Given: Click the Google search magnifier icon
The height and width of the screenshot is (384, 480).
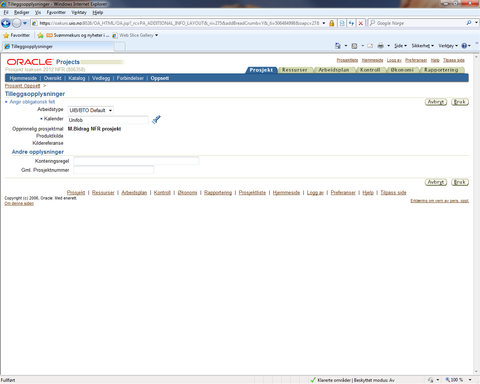Looking at the screenshot, I should click(x=469, y=23).
